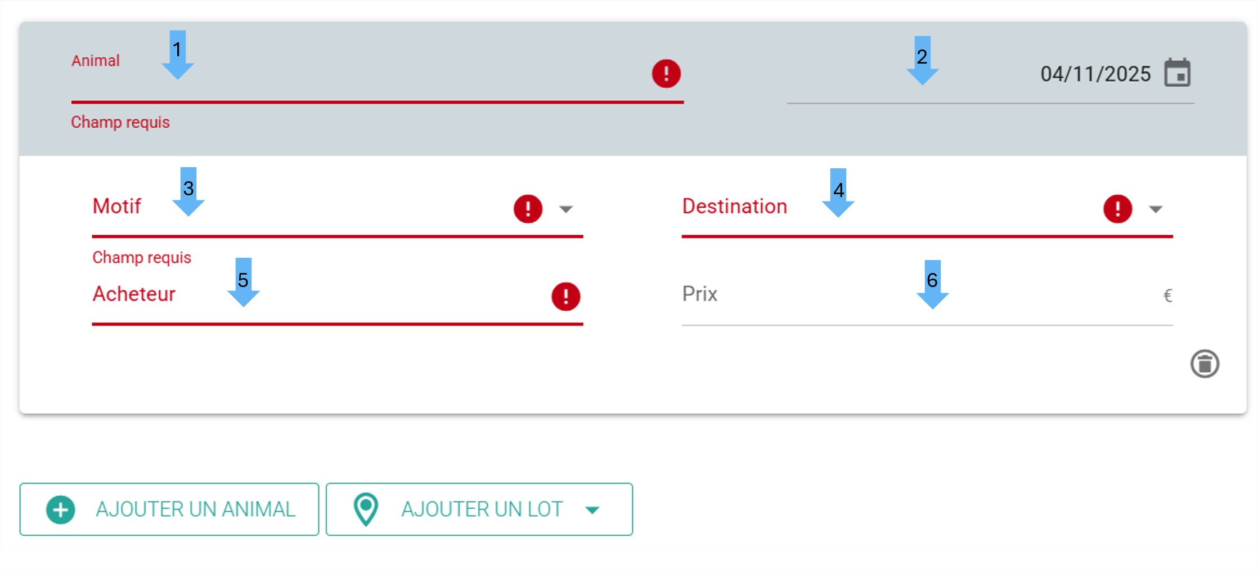The image size is (1258, 573).
Task: Click the error icon in Animal field
Action: tap(666, 73)
